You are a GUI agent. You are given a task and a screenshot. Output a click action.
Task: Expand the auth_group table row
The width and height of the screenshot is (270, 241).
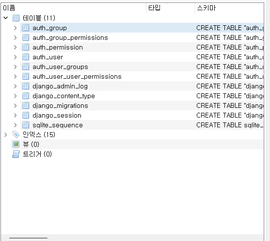[x=16, y=28]
